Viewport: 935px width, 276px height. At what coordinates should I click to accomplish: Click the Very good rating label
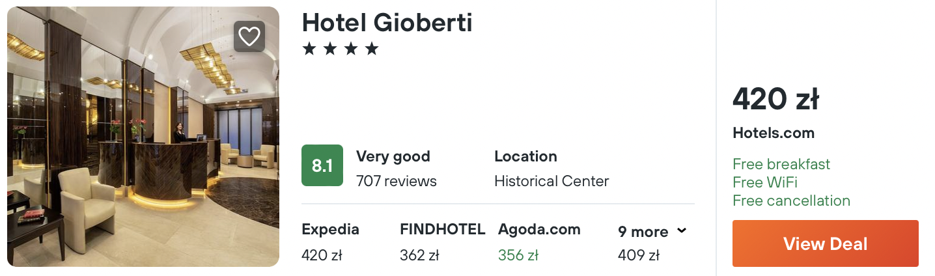(x=393, y=156)
